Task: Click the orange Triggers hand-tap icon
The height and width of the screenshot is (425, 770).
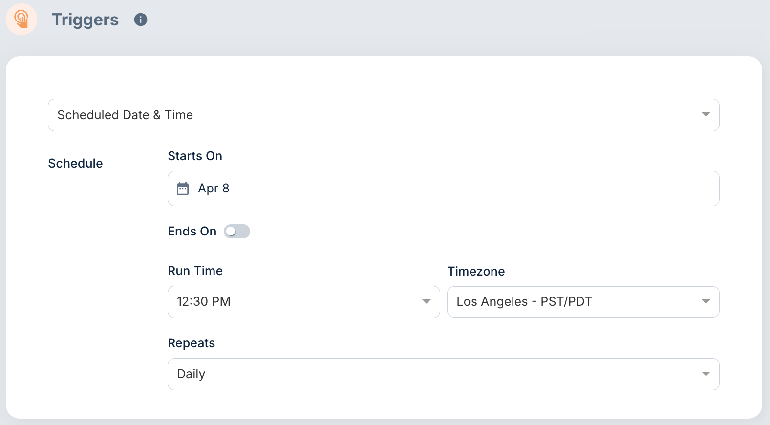Action: (21, 20)
